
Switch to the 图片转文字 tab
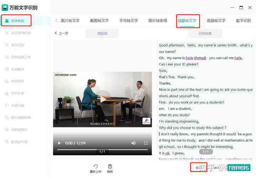(x=70, y=21)
